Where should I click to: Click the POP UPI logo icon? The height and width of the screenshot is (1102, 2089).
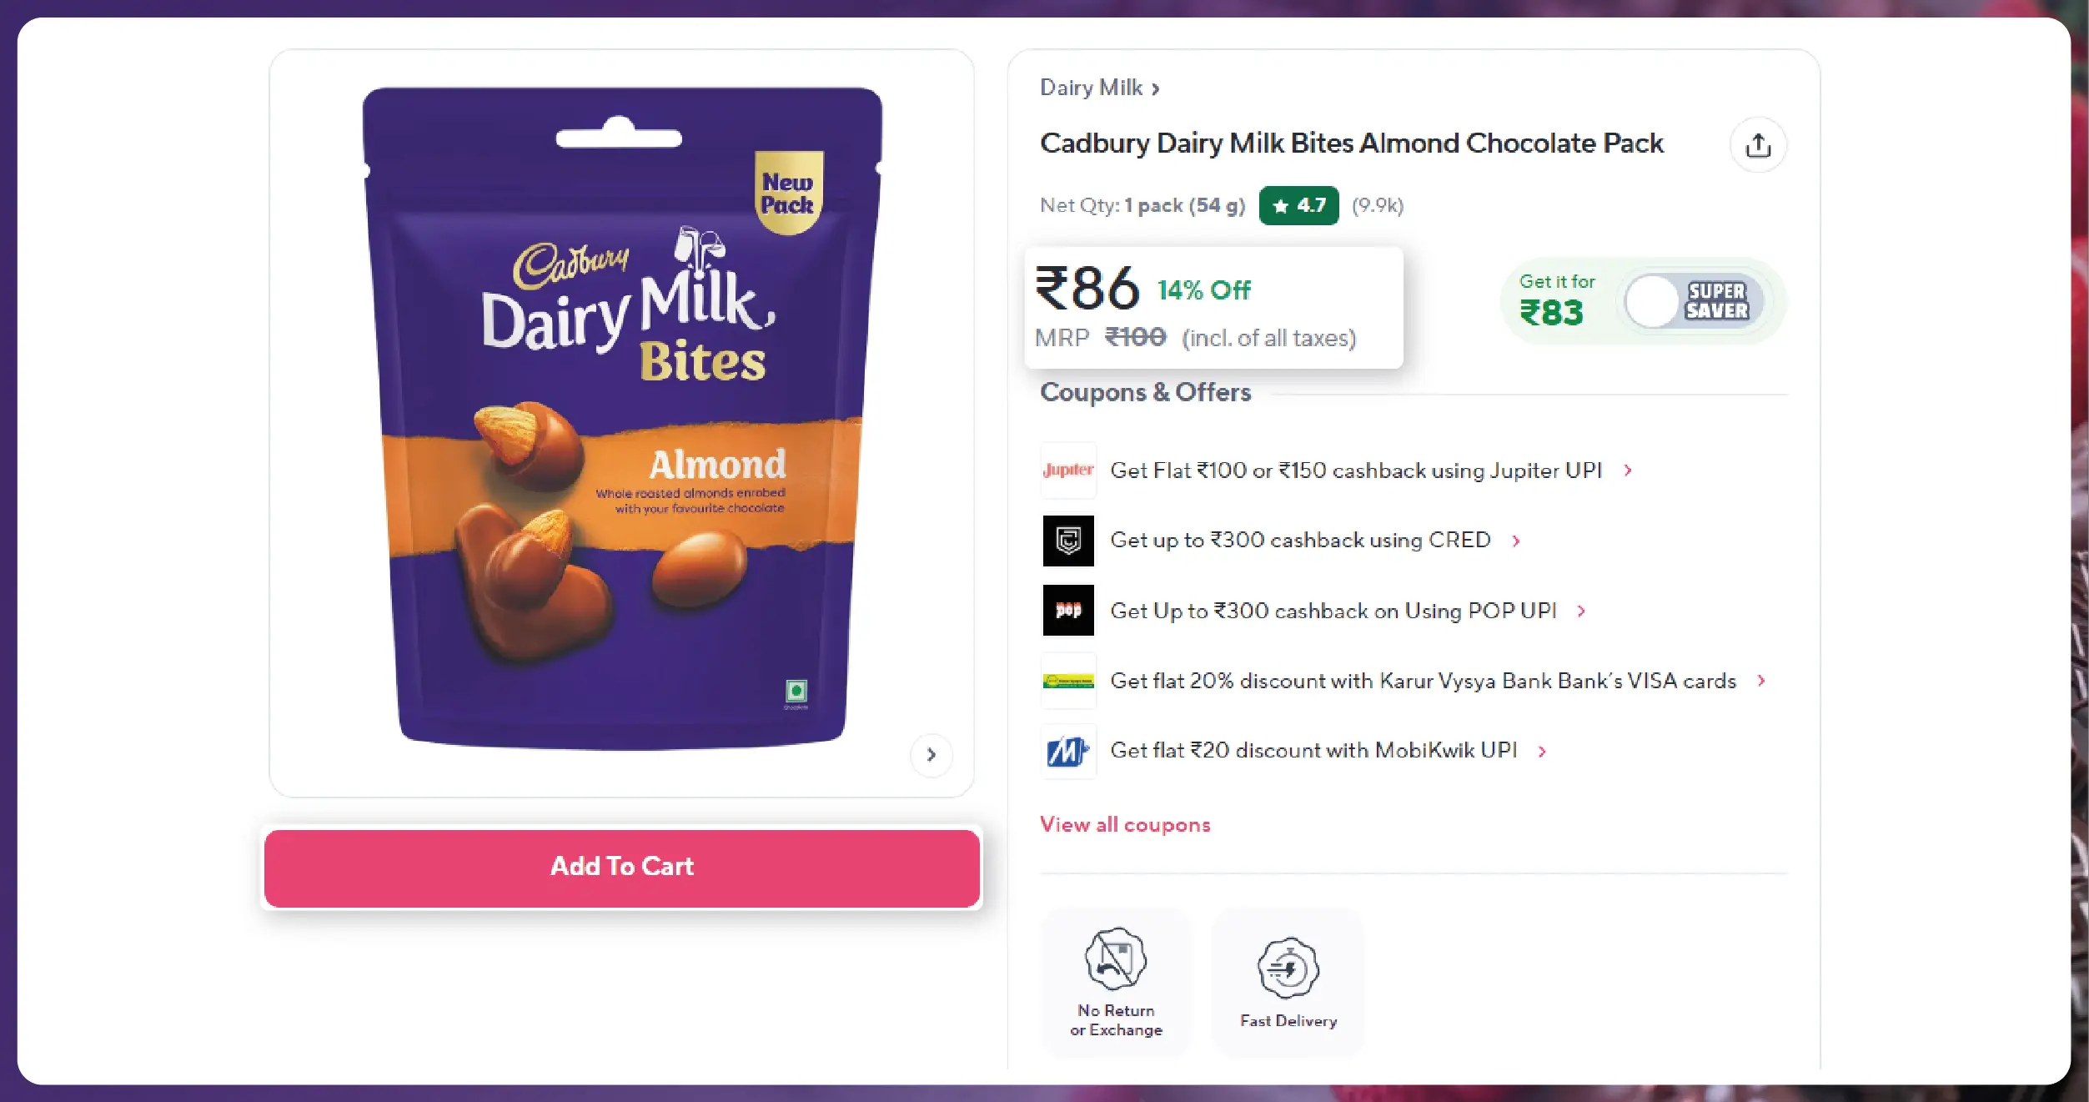pos(1068,611)
